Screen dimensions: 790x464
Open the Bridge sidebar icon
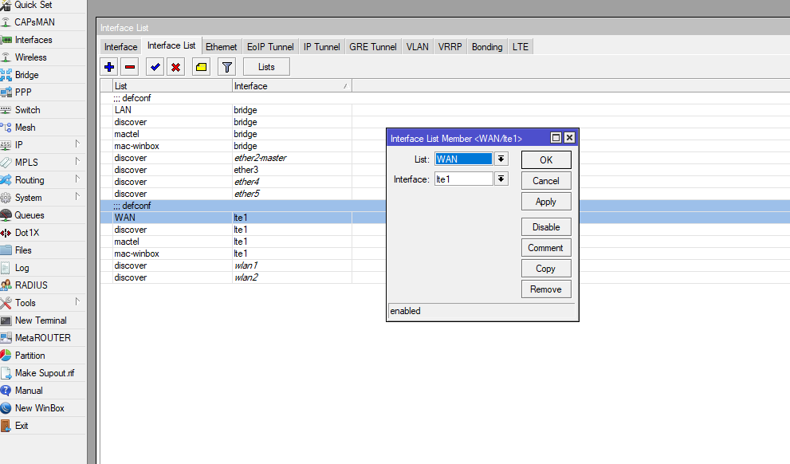coord(6,75)
